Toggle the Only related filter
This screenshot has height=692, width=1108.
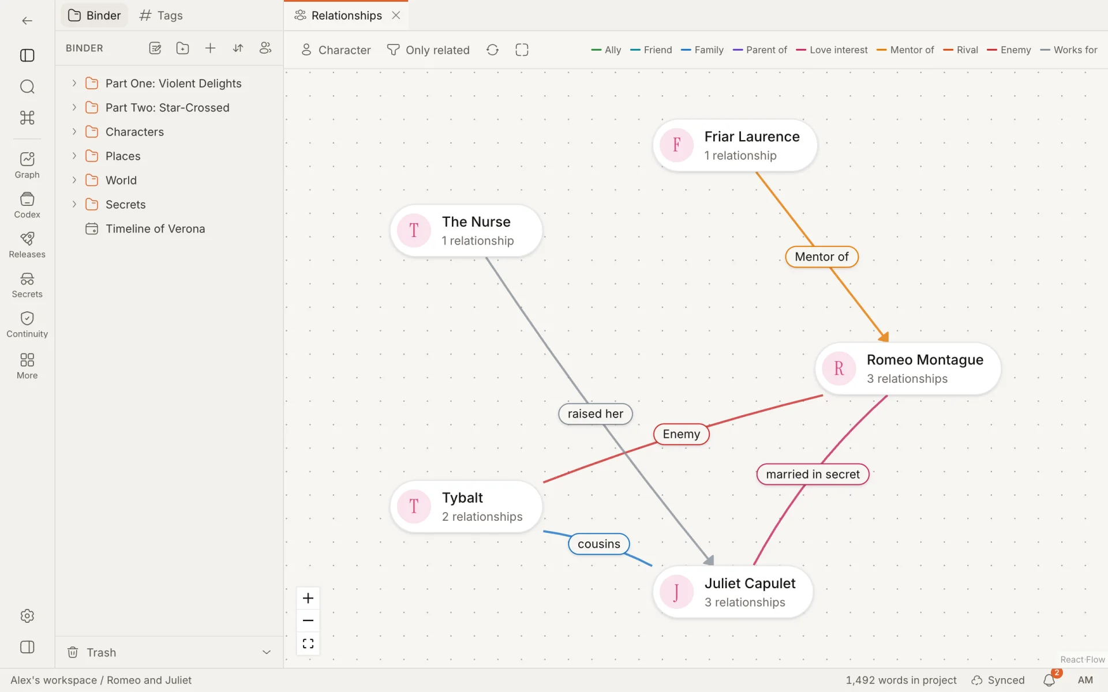[x=428, y=50]
